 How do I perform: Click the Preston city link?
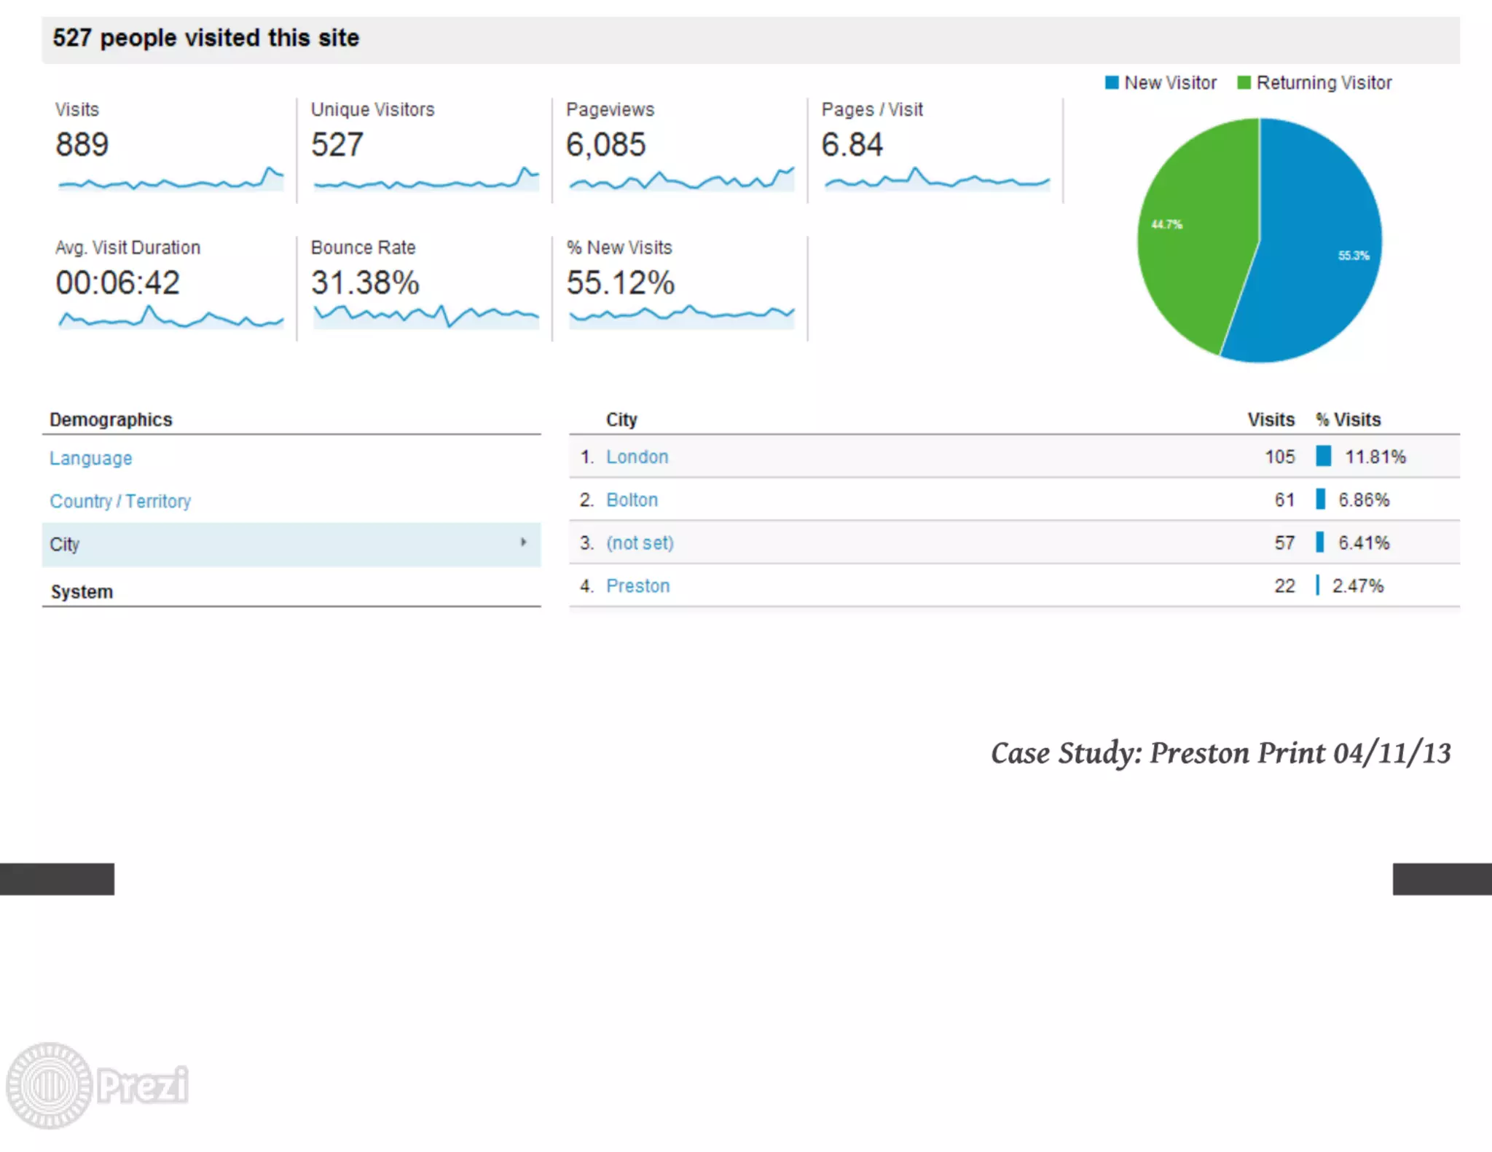(637, 585)
